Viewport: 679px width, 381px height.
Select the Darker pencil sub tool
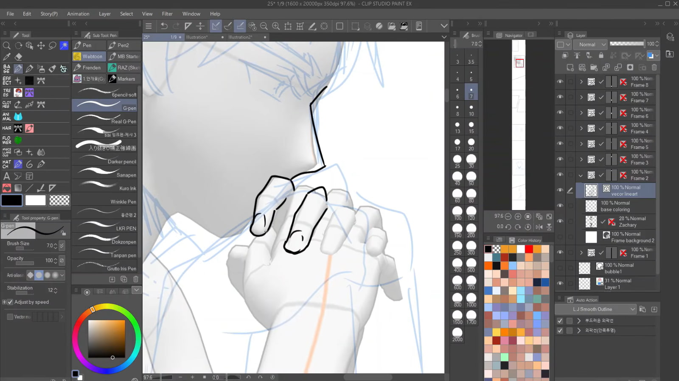(x=104, y=159)
